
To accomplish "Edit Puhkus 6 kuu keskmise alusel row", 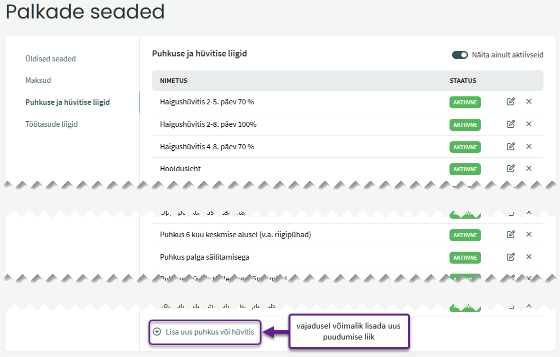I will pos(510,234).
